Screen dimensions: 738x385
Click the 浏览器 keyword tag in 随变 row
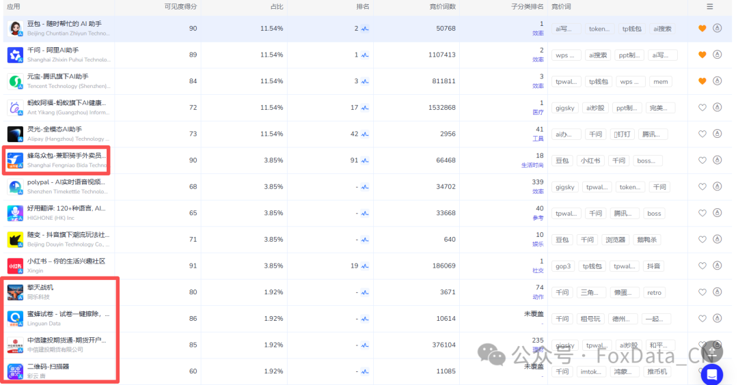point(615,240)
